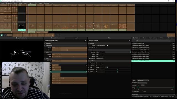Click the minus button next to Rotation
The width and height of the screenshot is (177, 99).
[101, 70]
